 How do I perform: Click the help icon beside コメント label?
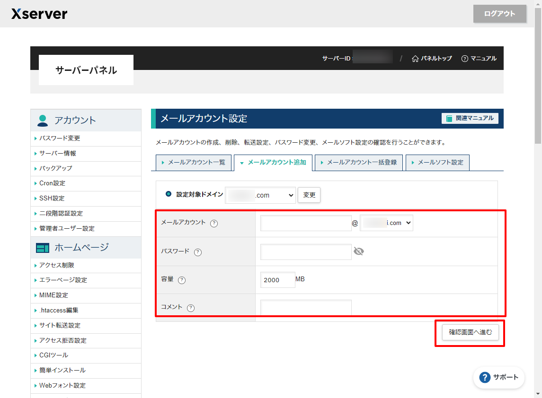[x=191, y=308]
